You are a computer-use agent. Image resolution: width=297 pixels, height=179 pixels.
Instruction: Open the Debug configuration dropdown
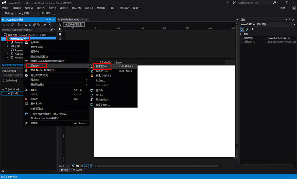point(10,13)
